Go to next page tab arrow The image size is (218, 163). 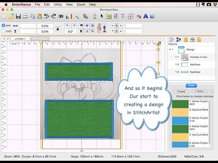pyautogui.click(x=8, y=39)
